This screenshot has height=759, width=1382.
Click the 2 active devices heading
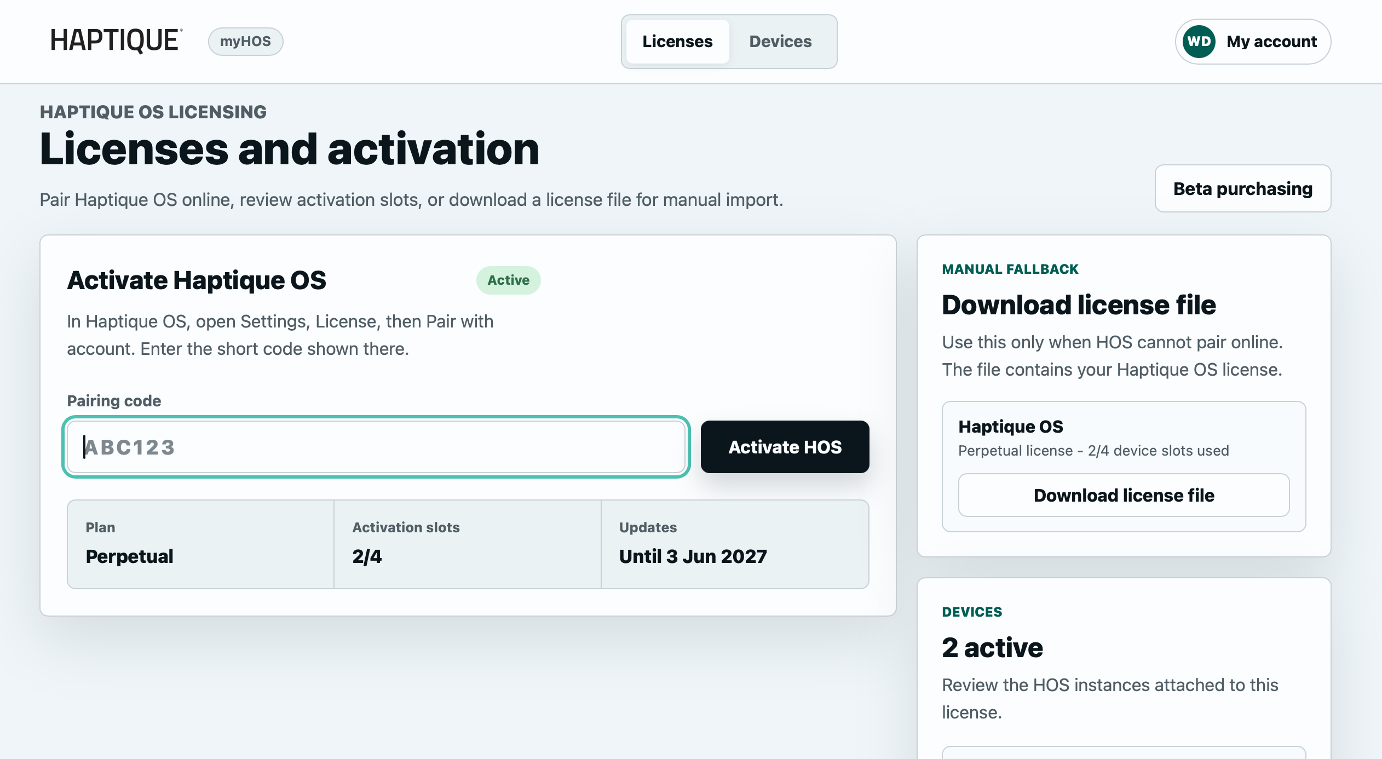(x=992, y=648)
